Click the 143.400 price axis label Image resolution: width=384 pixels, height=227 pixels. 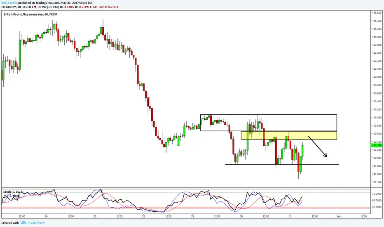pos(377,102)
